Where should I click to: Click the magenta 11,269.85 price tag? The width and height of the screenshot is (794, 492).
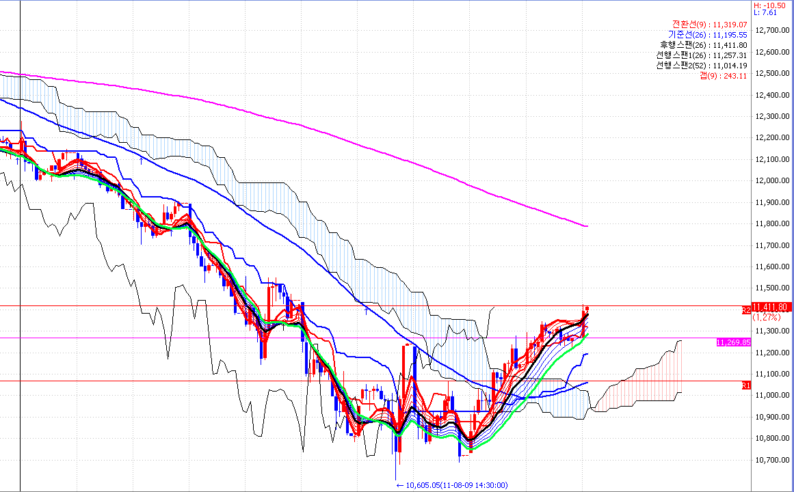click(733, 342)
